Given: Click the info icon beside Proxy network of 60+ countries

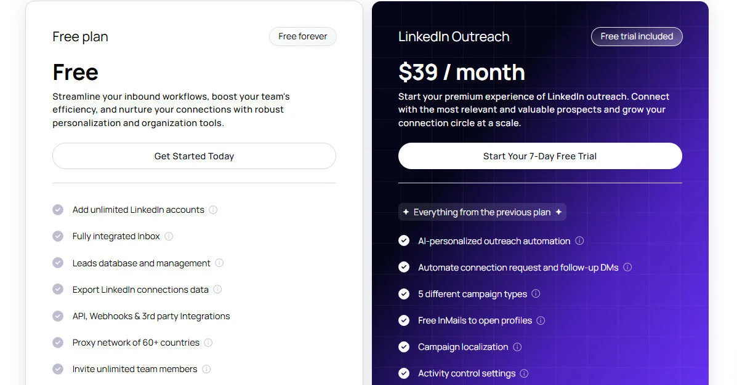Looking at the screenshot, I should [x=209, y=342].
